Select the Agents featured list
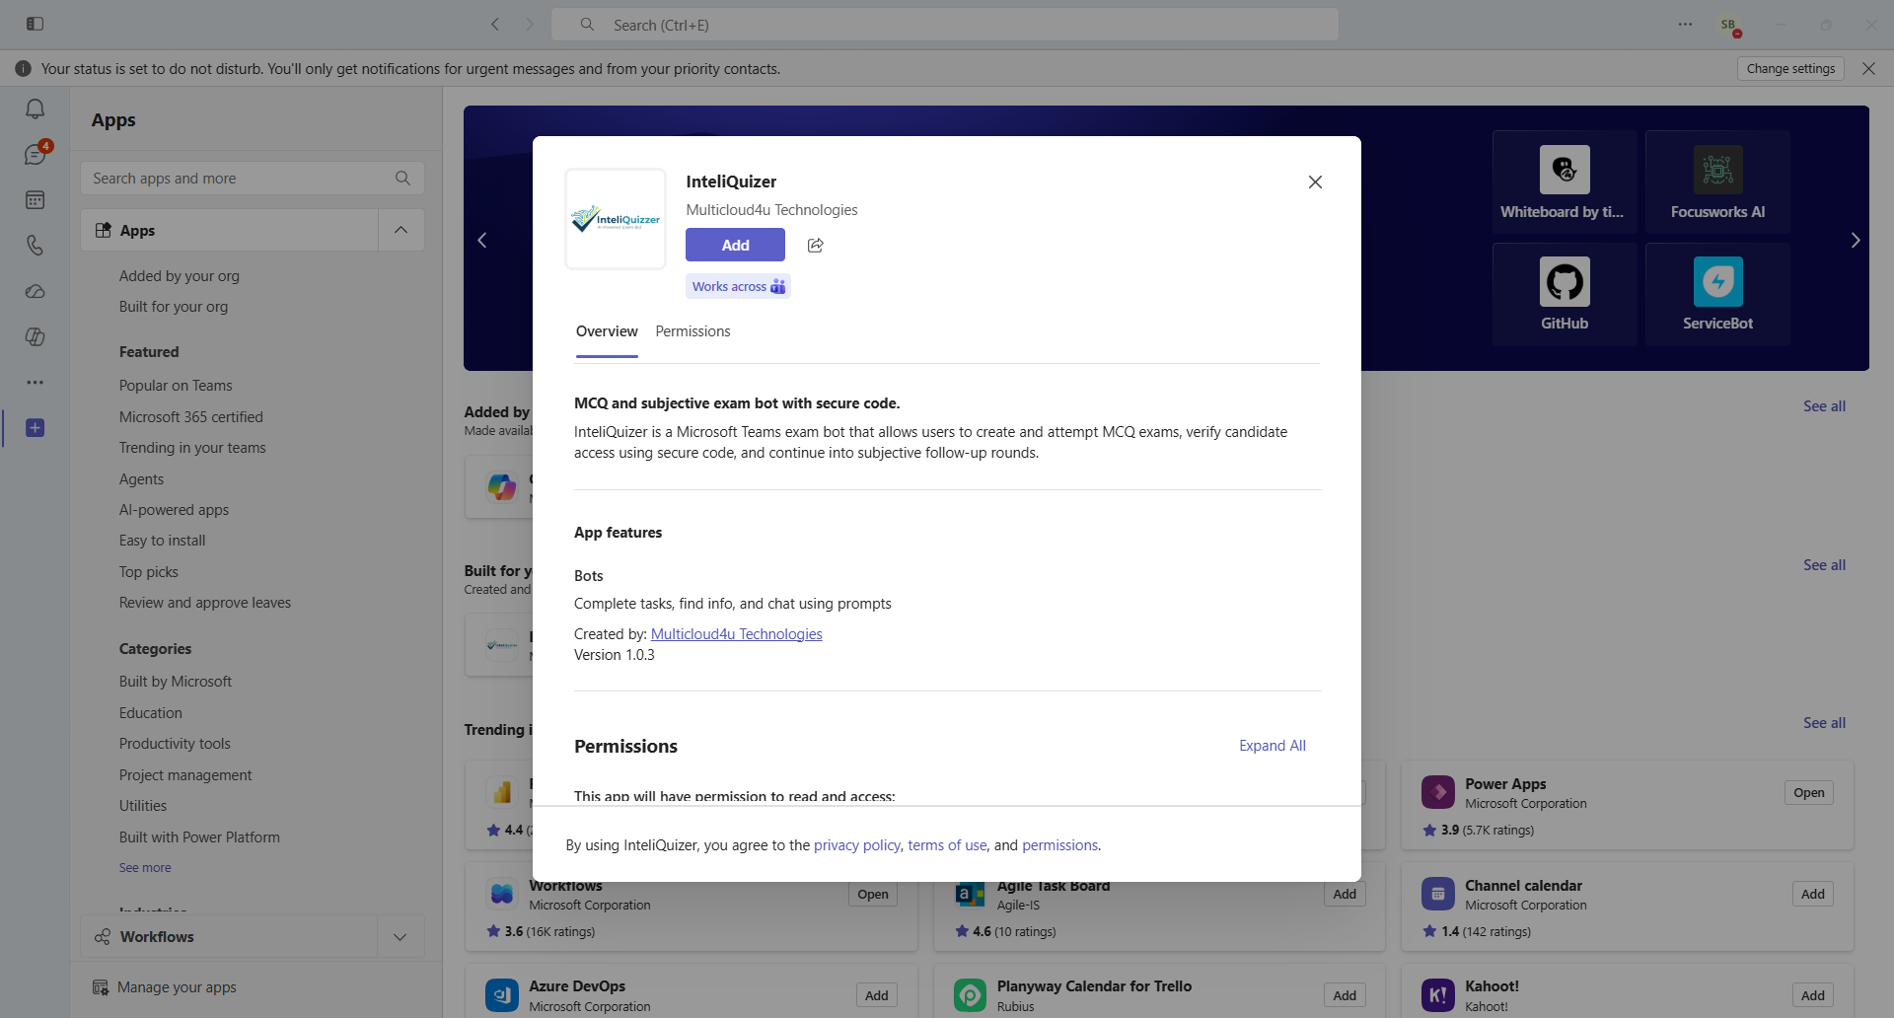1894x1018 pixels. pyautogui.click(x=141, y=479)
